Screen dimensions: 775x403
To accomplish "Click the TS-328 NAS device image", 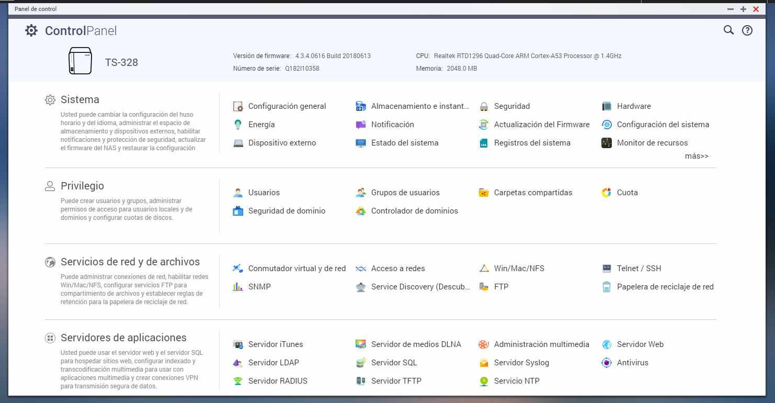I will pos(80,61).
